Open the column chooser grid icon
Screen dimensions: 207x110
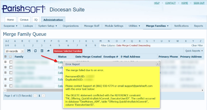(x=42, y=51)
